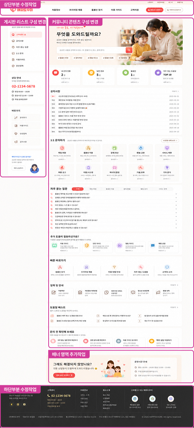Select the 전체 FAQ filter tab
Screen dimensions: 194x428
coord(78,189)
